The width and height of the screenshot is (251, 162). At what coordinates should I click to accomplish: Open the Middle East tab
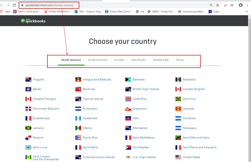(161, 60)
